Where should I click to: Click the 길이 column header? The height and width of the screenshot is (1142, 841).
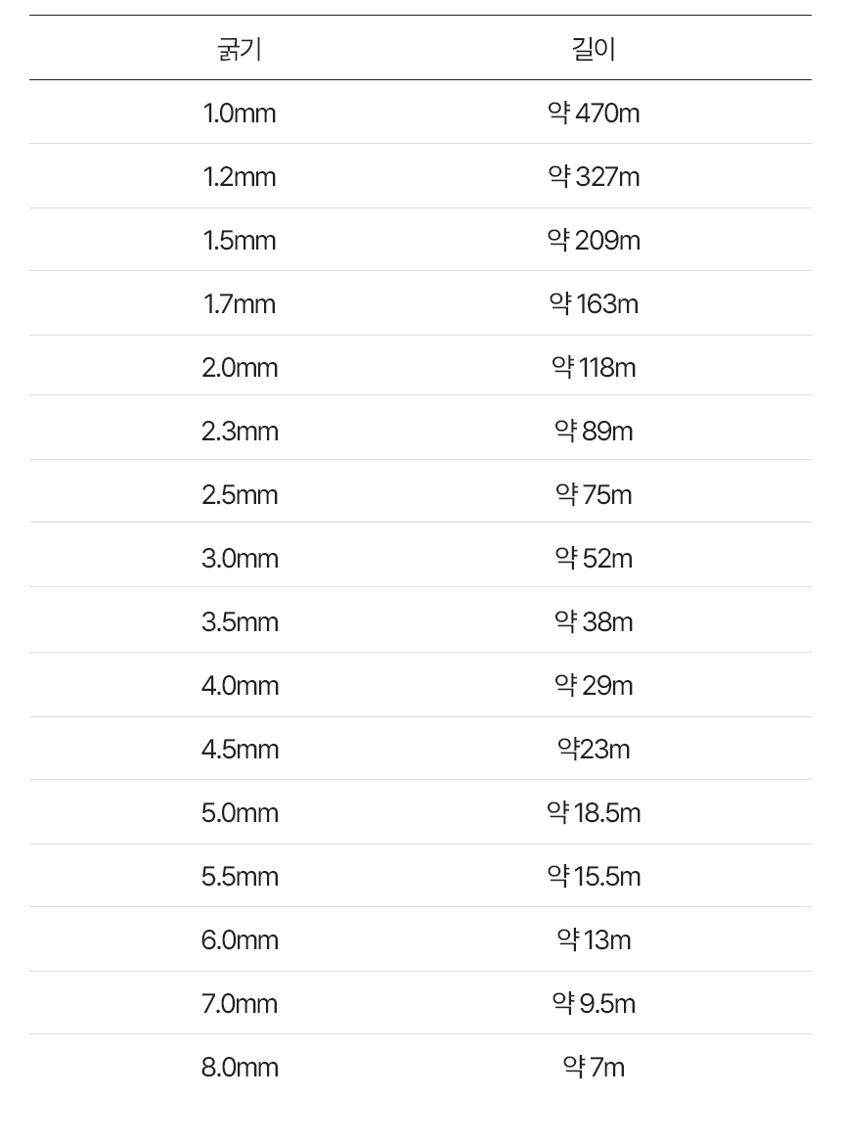pyautogui.click(x=594, y=49)
